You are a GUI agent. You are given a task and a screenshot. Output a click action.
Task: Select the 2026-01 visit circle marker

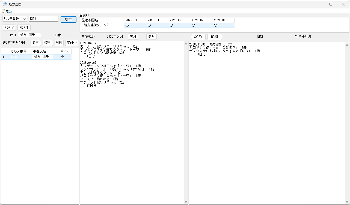point(127,25)
